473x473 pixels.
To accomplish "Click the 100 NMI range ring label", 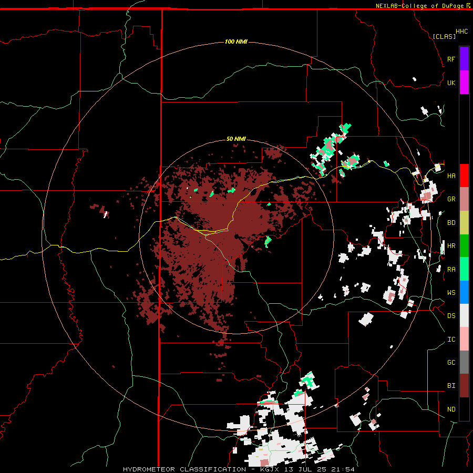I will [x=236, y=42].
